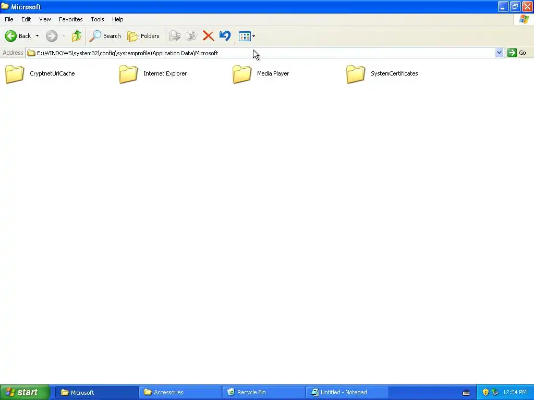Image resolution: width=534 pixels, height=400 pixels.
Task: Select the CryptnetUrlCache folder icon
Action: coord(15,74)
